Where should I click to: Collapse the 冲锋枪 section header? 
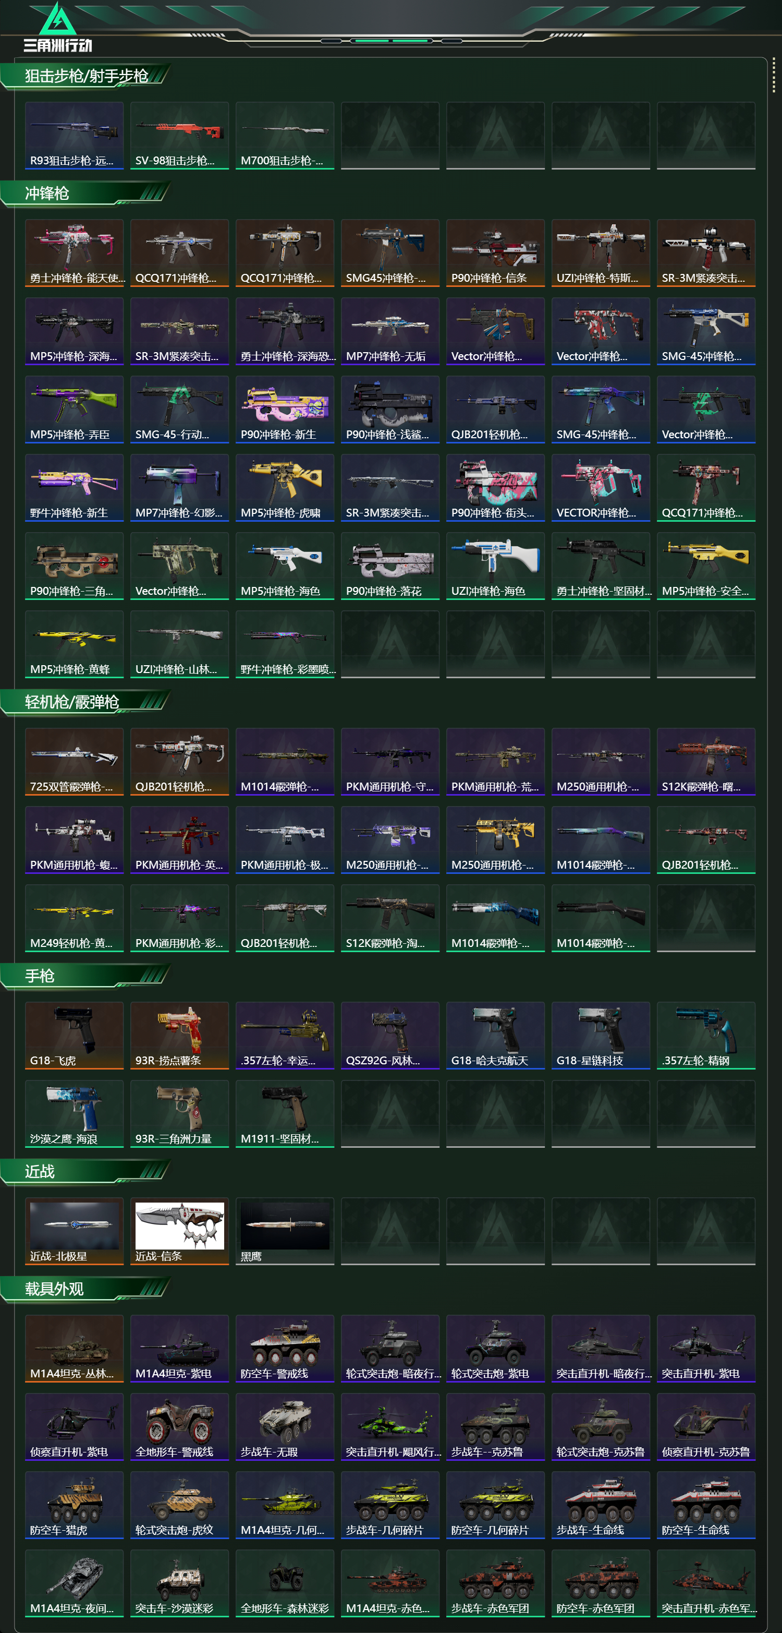86,194
